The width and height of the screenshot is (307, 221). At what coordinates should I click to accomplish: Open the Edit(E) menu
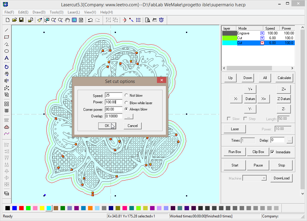point(23,12)
